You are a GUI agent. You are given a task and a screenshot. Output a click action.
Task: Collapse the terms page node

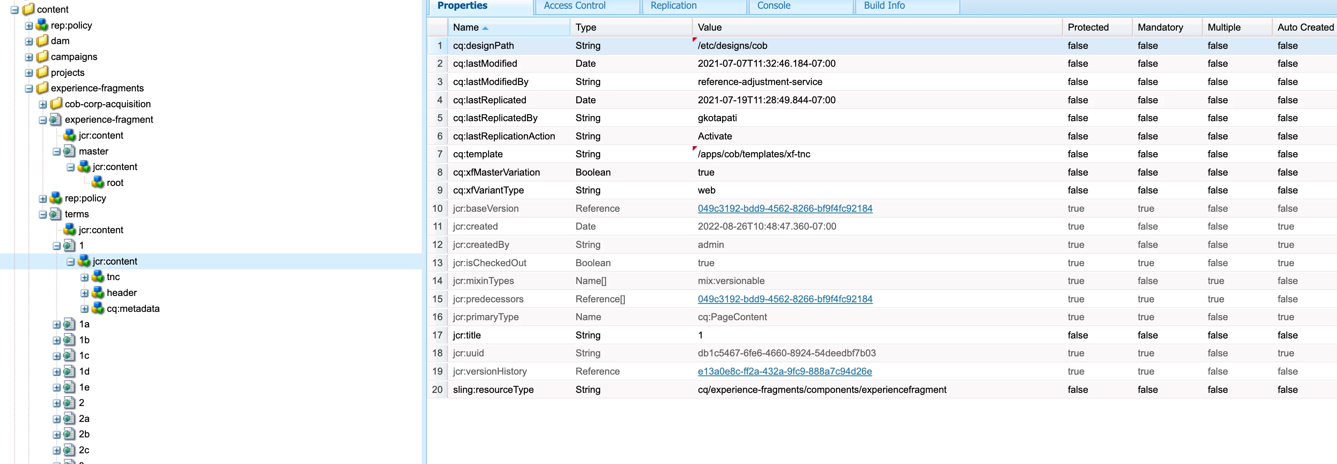[43, 215]
